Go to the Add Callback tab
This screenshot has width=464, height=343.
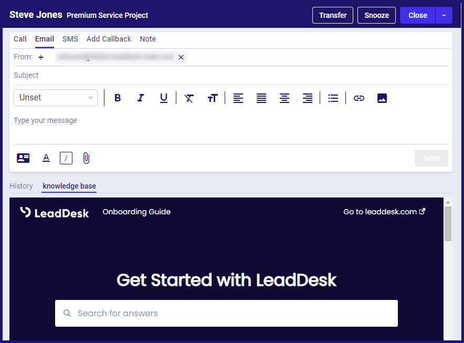tap(109, 39)
